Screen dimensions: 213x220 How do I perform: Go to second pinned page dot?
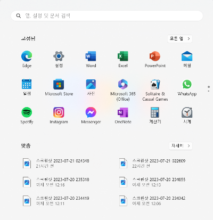209,91
